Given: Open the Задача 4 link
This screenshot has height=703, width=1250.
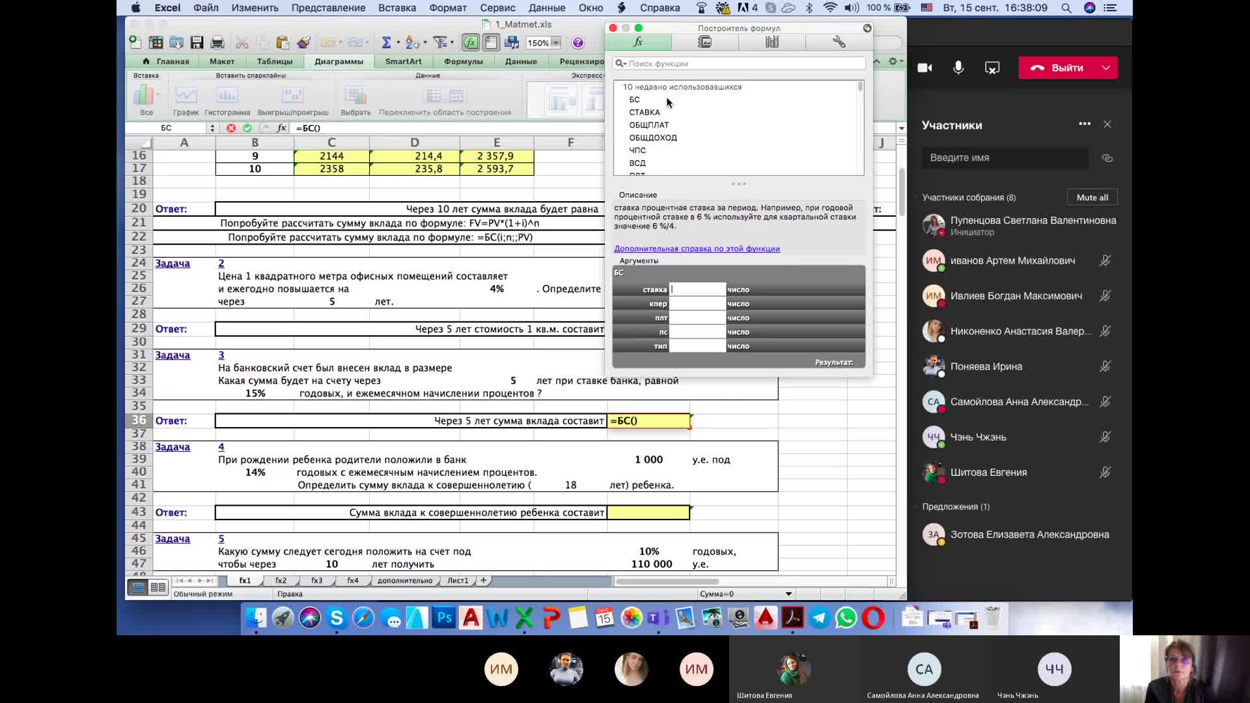Looking at the screenshot, I should (173, 447).
